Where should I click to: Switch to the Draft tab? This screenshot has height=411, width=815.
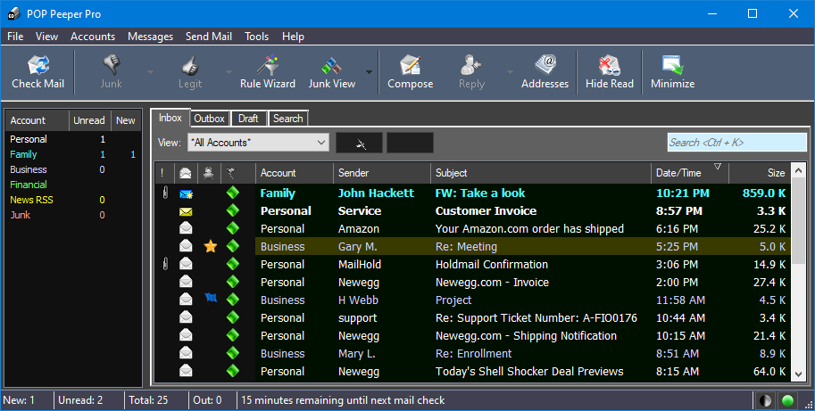(248, 119)
